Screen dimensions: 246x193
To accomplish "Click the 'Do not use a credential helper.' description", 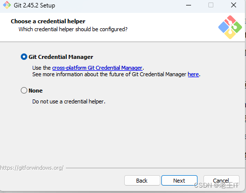I will tap(69, 101).
